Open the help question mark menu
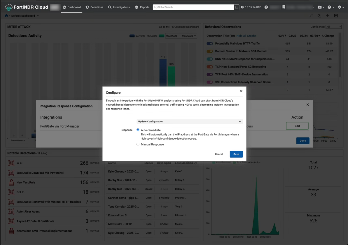348x245 pixels. click(x=330, y=7)
